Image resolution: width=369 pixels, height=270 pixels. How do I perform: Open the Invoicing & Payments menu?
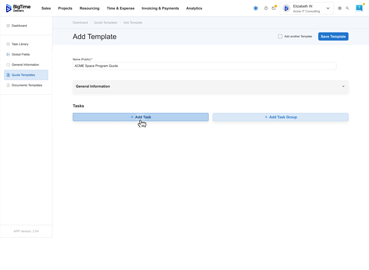(160, 8)
